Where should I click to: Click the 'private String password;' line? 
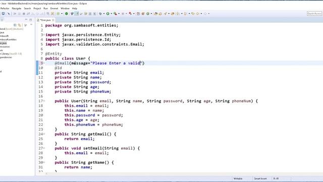[x=83, y=82]
